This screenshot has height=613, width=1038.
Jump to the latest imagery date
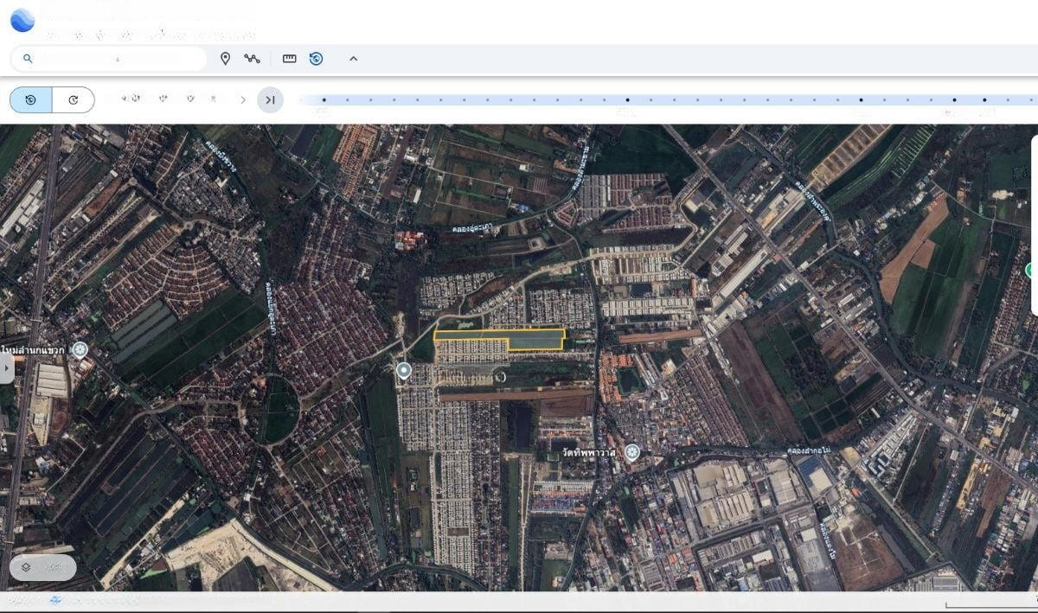point(270,100)
